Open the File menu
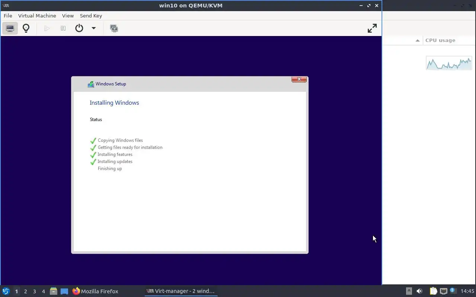This screenshot has height=297, width=476. point(8,16)
